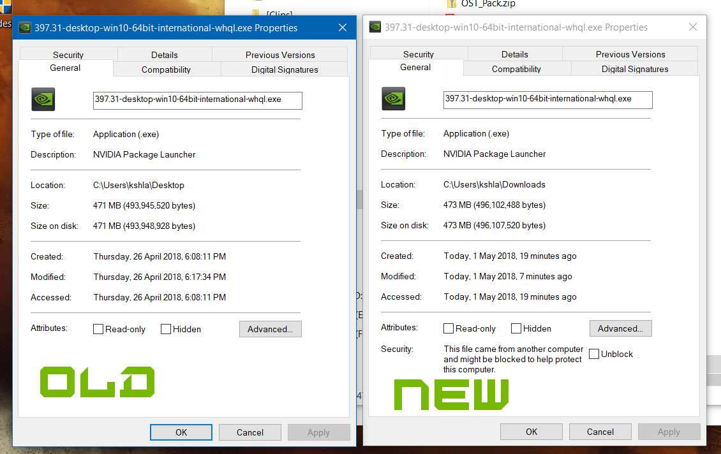Switch to Compatibility tab in right window
721x454 pixels.
516,69
